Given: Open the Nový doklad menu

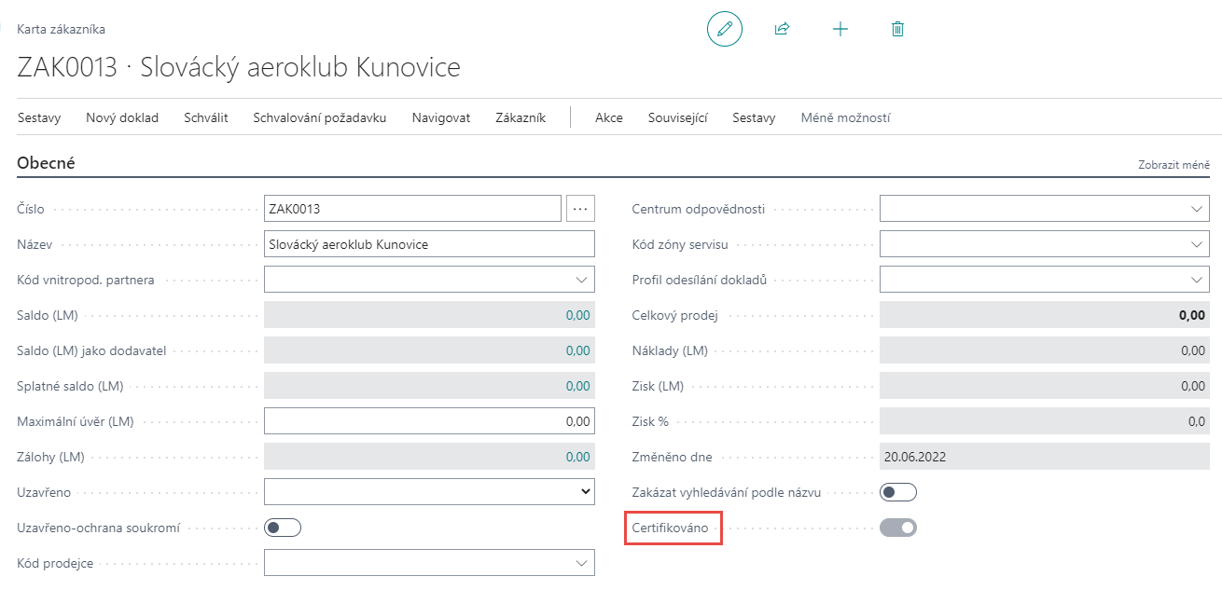Looking at the screenshot, I should pyautogui.click(x=122, y=117).
